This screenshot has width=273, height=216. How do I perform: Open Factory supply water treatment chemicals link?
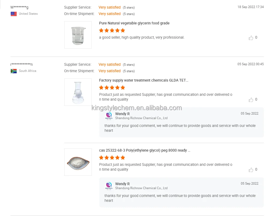point(144,80)
